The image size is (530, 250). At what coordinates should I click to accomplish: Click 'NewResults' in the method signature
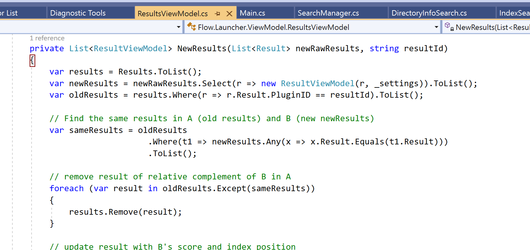(x=202, y=49)
